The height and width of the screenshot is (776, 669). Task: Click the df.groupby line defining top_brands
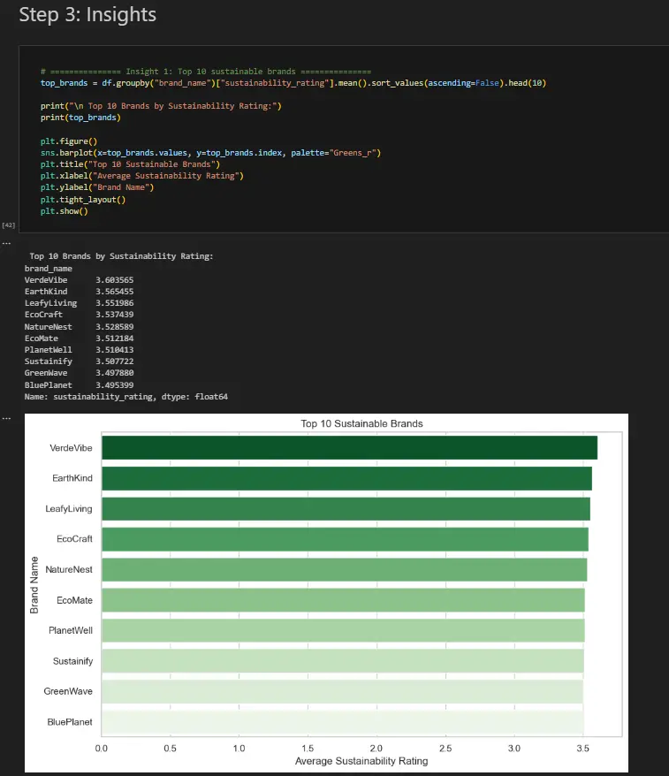[299, 82]
